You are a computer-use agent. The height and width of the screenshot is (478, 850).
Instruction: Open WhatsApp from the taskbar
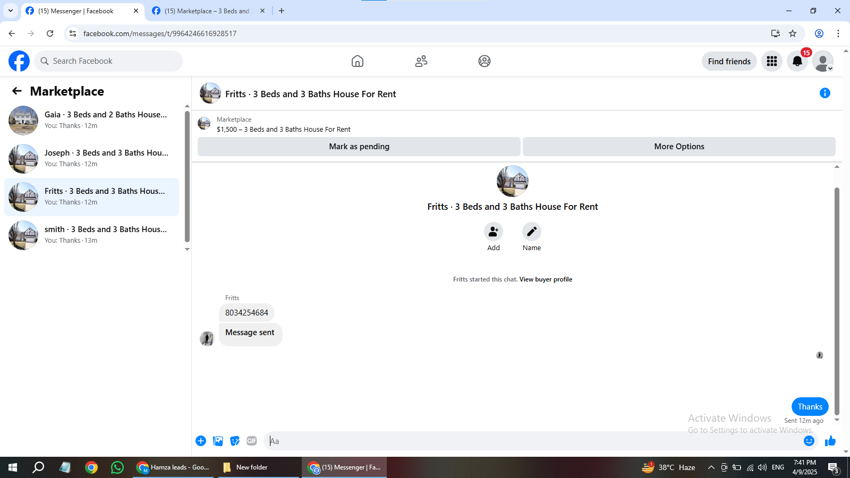(117, 467)
